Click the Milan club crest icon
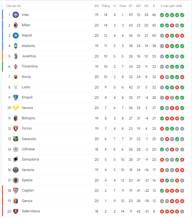Image resolution: width=192 pixels, height=218 pixels. coord(16,25)
